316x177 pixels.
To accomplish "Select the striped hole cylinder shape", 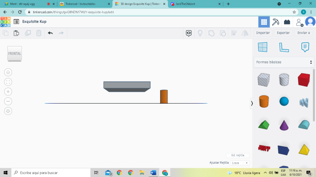I will (284, 80).
